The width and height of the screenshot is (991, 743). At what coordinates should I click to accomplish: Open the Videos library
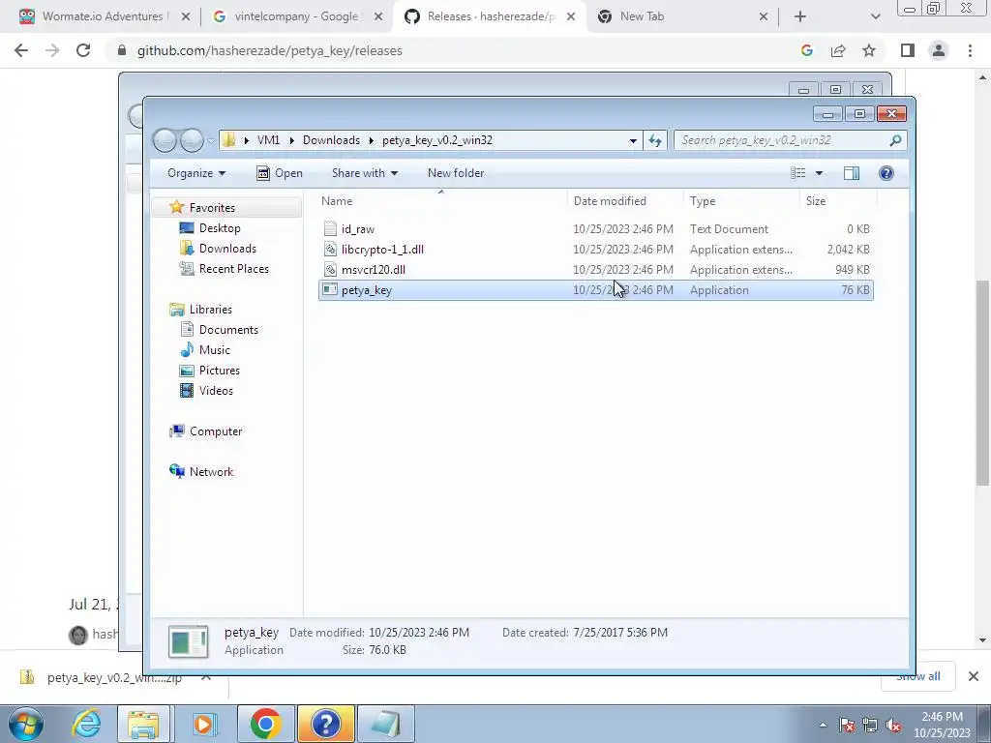coord(216,391)
